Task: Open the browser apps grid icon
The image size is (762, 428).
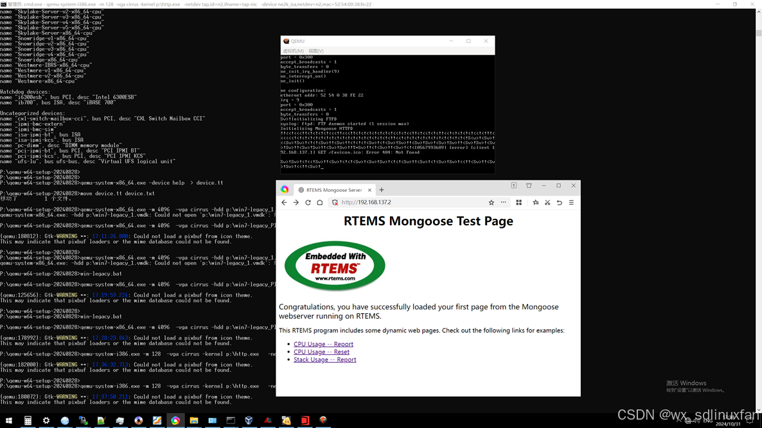Action: click(x=519, y=202)
